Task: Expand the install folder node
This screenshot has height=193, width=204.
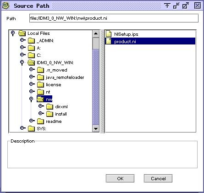Action: tap(41, 113)
